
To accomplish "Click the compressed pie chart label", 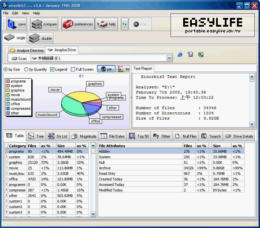I will pyautogui.click(x=112, y=117).
